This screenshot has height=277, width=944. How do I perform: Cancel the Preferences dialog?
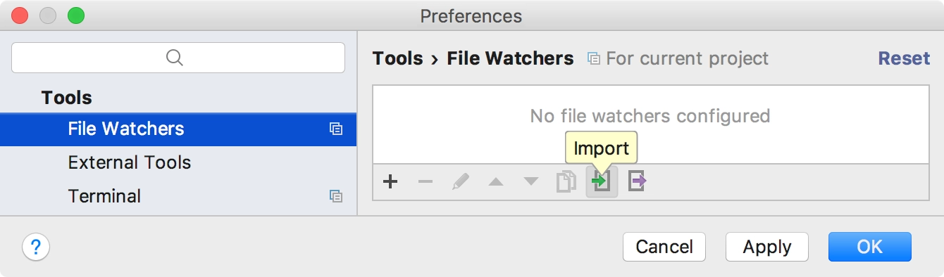(x=664, y=247)
